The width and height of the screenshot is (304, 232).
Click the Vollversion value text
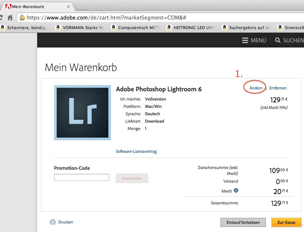click(155, 99)
